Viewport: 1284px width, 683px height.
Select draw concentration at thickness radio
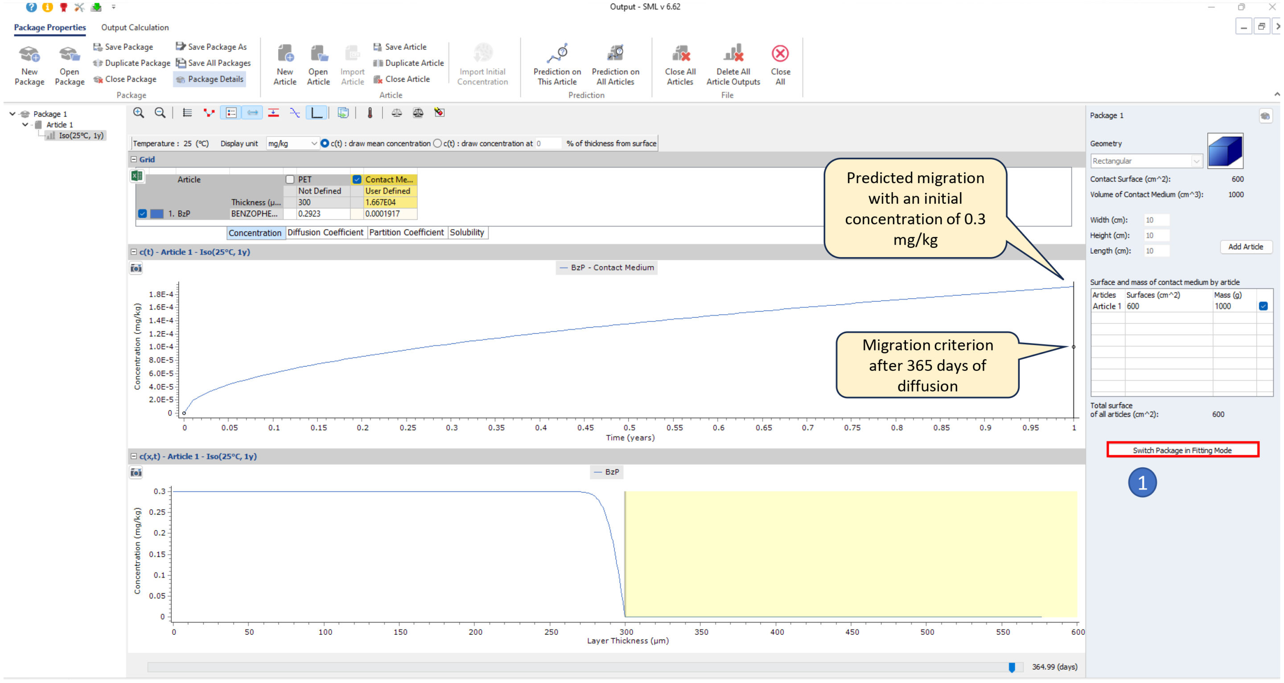(438, 144)
